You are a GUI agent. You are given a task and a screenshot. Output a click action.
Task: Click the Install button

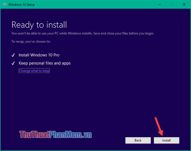coord(166,140)
